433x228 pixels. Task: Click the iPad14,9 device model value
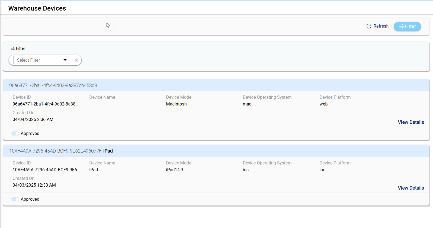[174, 170]
